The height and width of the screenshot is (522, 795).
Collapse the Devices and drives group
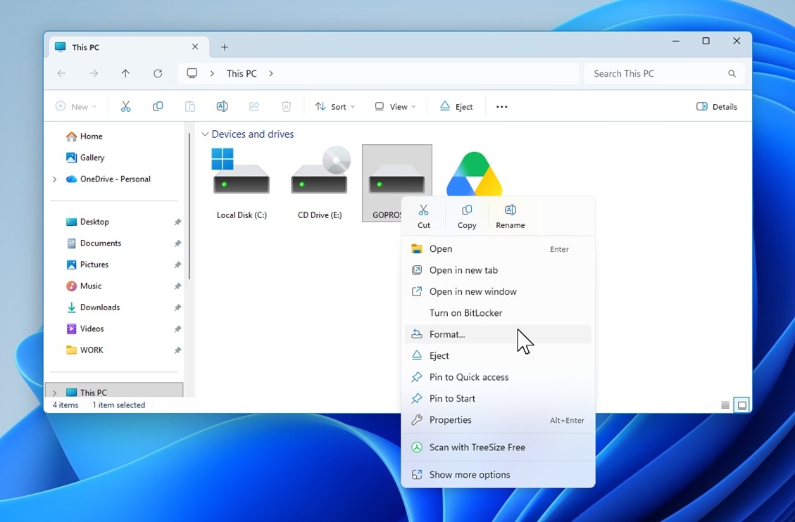[x=205, y=134]
